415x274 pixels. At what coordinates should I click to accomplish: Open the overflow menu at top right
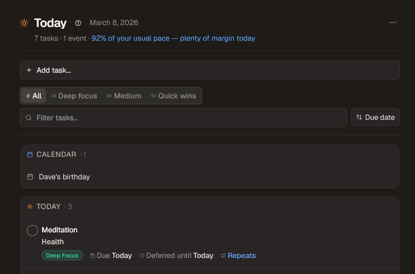[393, 22]
